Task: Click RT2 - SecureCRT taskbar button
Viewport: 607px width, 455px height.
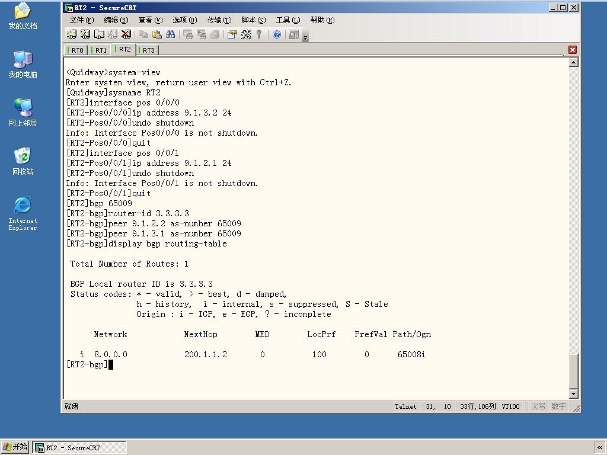Action: pyautogui.click(x=79, y=448)
